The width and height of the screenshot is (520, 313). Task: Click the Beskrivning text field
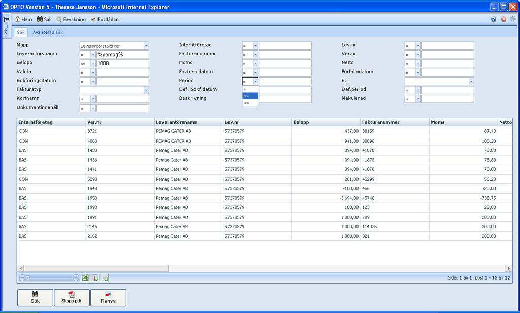(285, 99)
